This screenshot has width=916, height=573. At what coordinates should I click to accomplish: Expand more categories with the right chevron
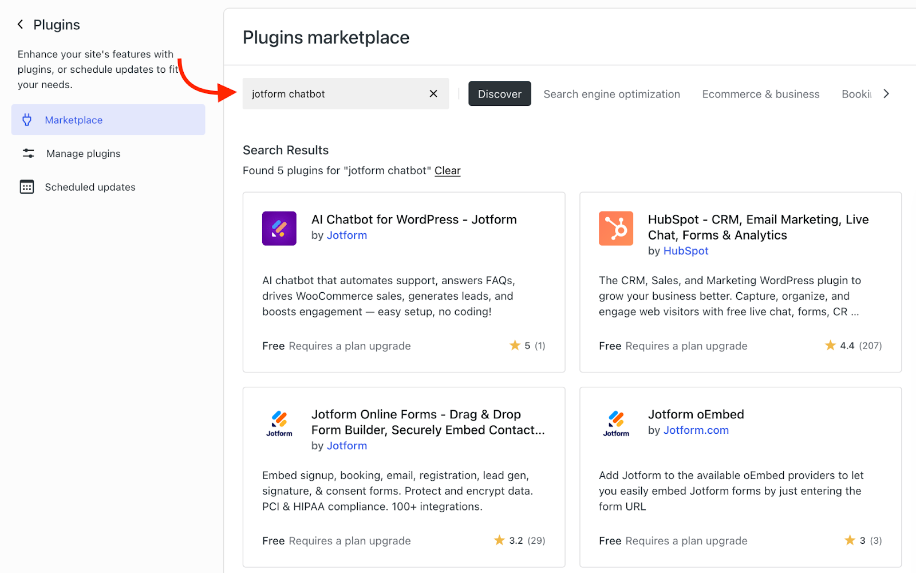(885, 93)
